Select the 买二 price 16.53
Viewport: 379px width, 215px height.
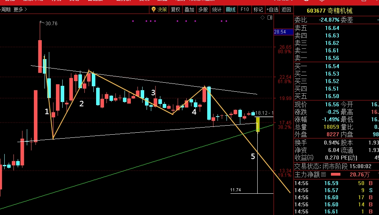[x=332, y=74]
